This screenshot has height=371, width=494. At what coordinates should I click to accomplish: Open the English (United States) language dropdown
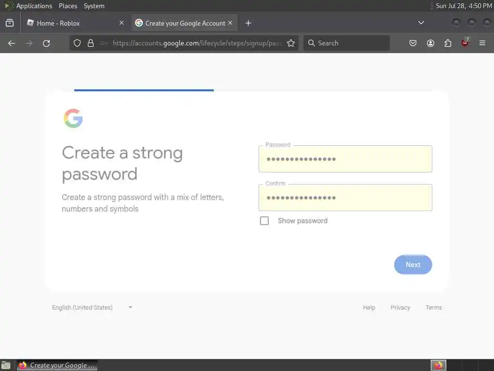(92, 307)
